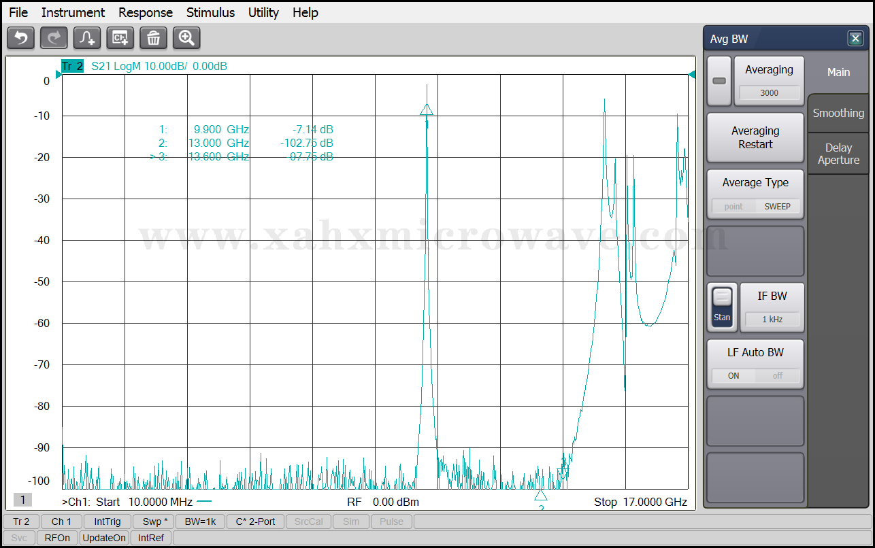The image size is (875, 548).
Task: Toggle the Averaging on/off switch
Action: coord(719,81)
